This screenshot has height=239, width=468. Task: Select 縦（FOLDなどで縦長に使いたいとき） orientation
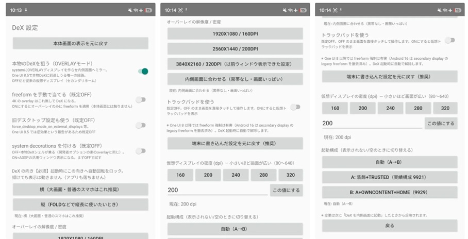80,204
